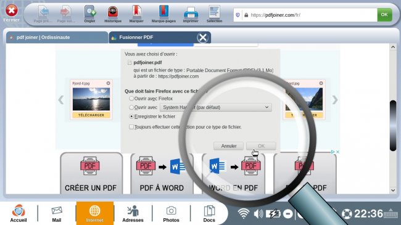Check Toujours effectuer cette action checkbox
Screen dimensions: 401x225
131,127
